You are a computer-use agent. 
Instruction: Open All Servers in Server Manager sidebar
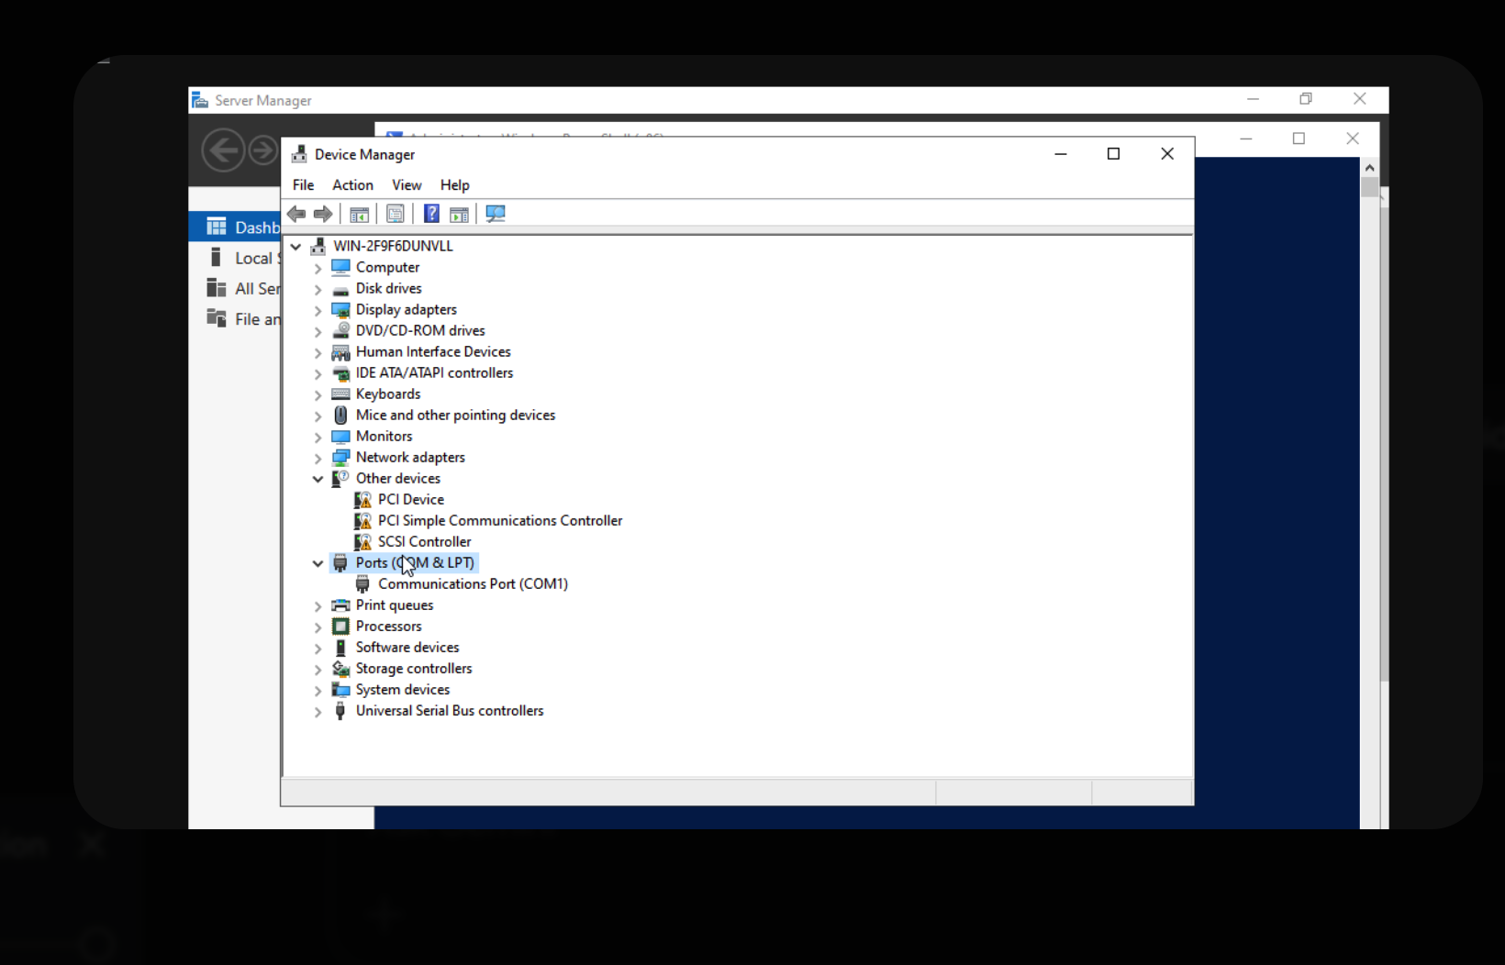pos(235,289)
